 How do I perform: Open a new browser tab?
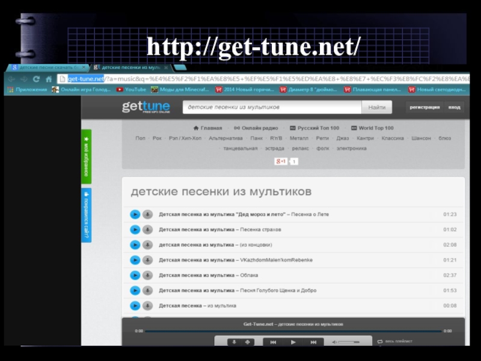pyautogui.click(x=180, y=67)
